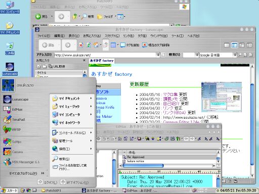Click すべてのプログラム in the start menu
The width and height of the screenshot is (259, 194).
click(x=23, y=173)
